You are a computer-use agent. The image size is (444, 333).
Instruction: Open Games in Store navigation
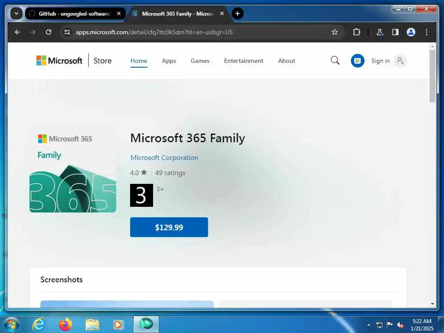pyautogui.click(x=200, y=61)
